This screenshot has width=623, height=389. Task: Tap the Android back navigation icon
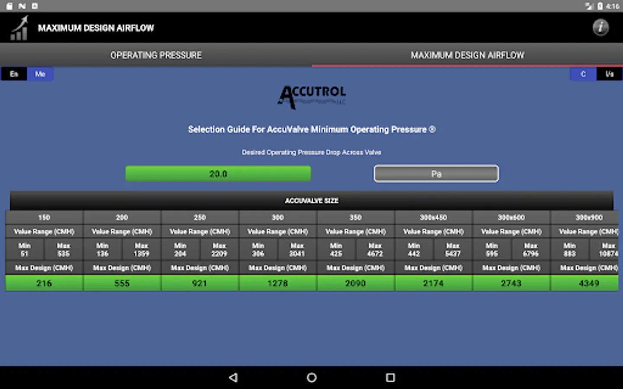(x=233, y=378)
